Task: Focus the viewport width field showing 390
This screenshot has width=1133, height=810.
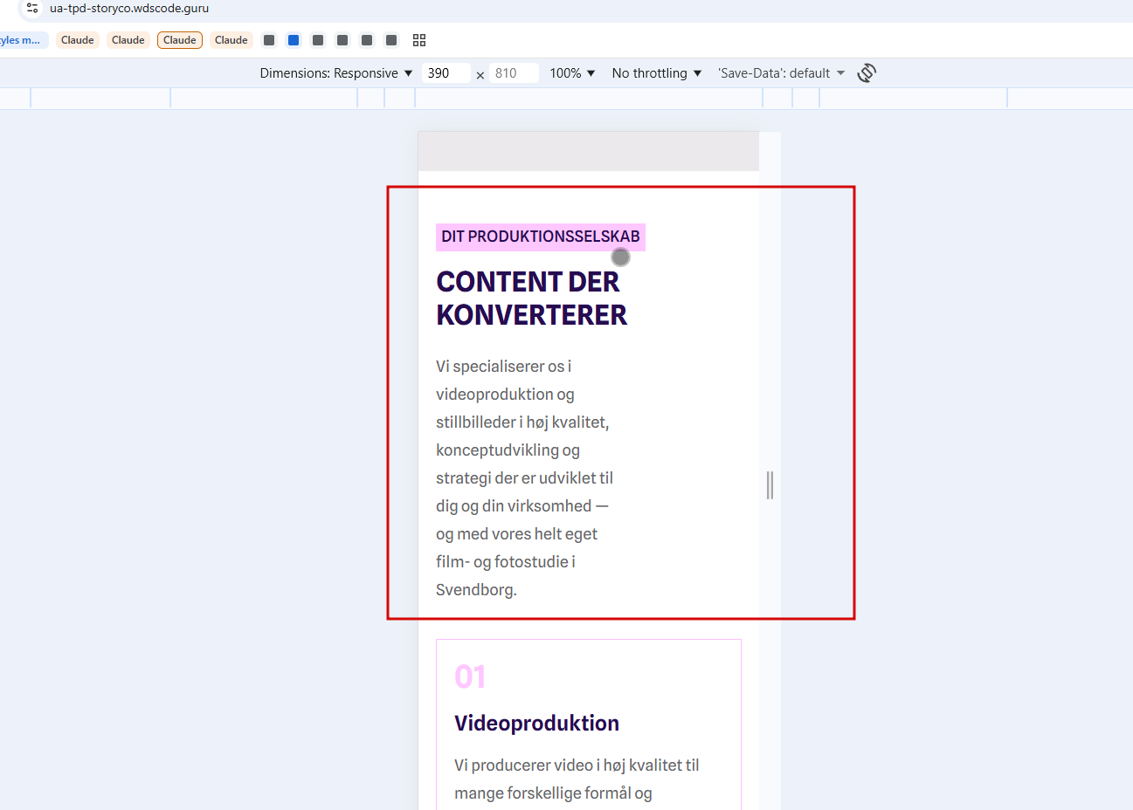Action: [446, 73]
